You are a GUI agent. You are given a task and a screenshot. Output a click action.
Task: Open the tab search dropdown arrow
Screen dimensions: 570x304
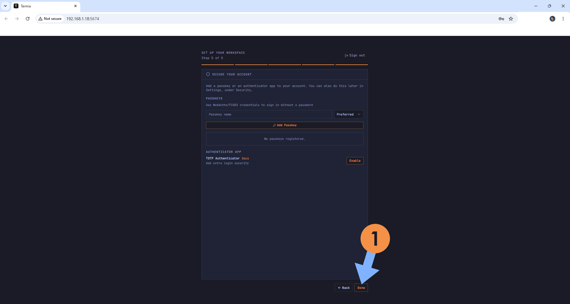pyautogui.click(x=5, y=6)
